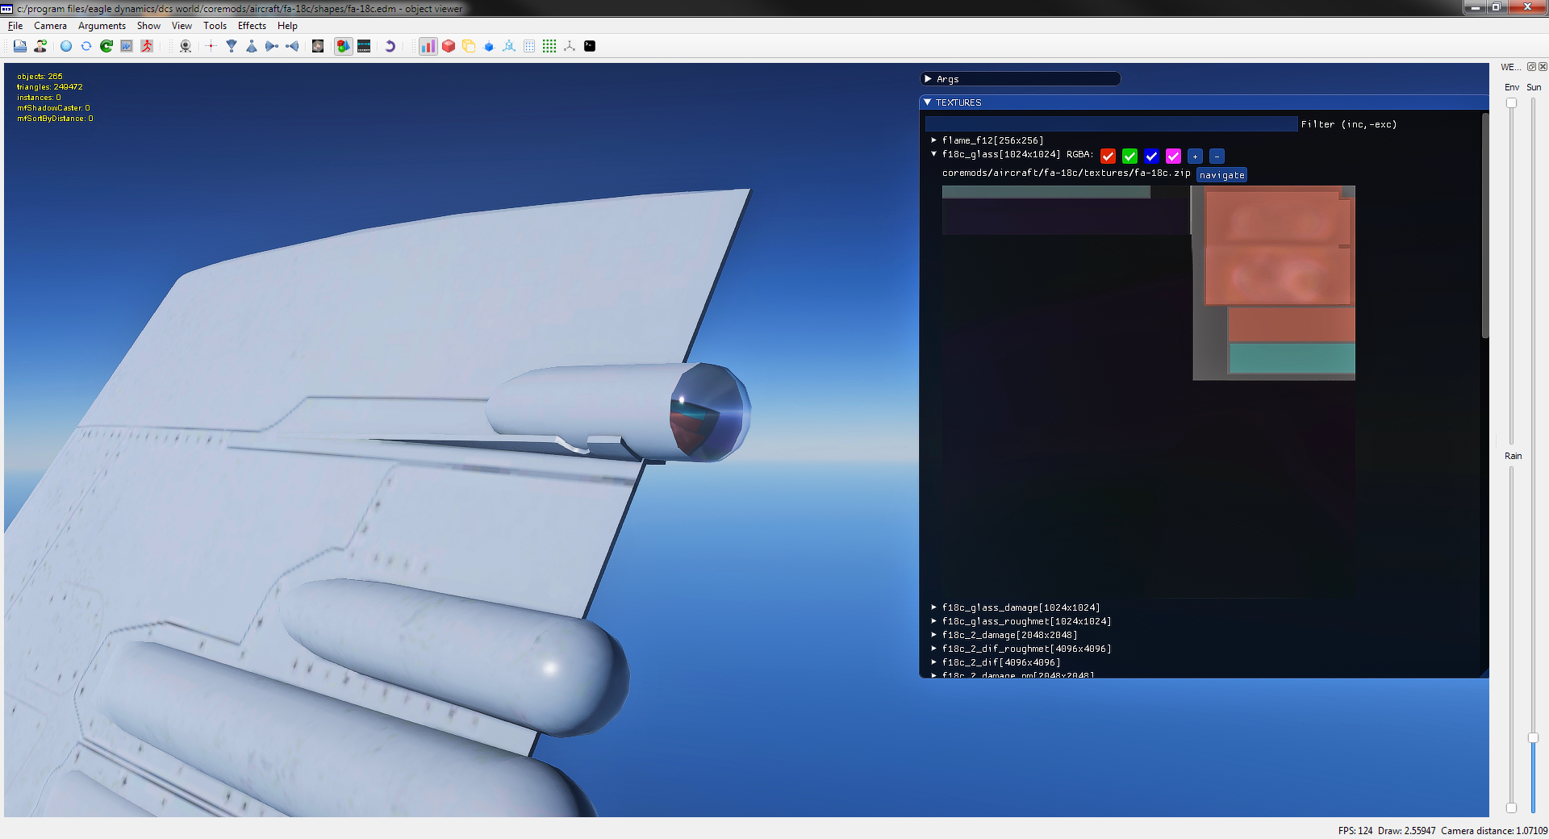
Task: Expand f18c_glass_roughmet[1024x1024] entry
Action: (934, 621)
